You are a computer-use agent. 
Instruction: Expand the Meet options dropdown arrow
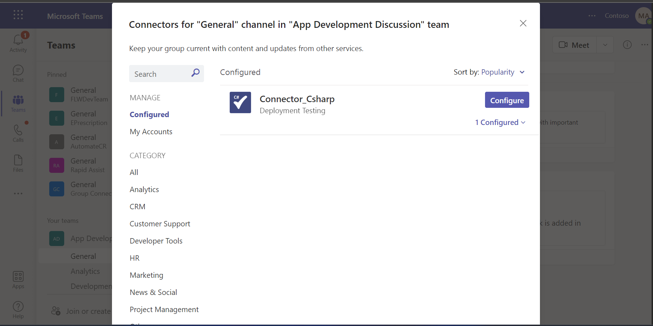pyautogui.click(x=605, y=45)
